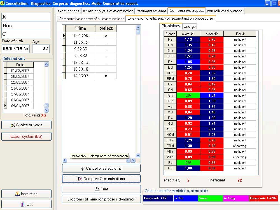Select examination time 14:53:05
Image resolution: width=280 pixels, height=210 pixels.
(81, 76)
